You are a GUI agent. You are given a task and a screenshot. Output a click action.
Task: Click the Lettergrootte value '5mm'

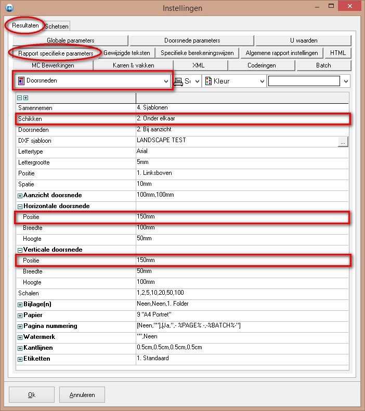[142, 162]
